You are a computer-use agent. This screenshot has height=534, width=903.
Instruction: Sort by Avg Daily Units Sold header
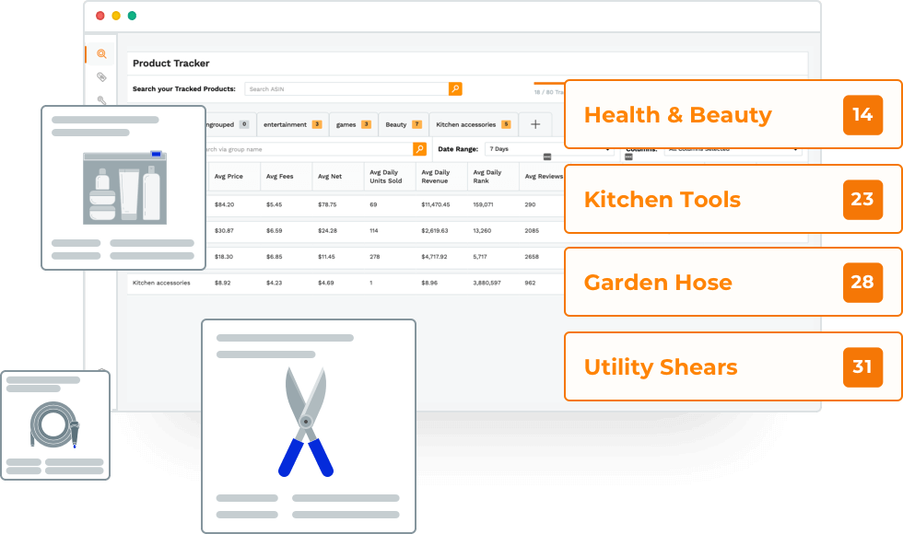click(385, 177)
